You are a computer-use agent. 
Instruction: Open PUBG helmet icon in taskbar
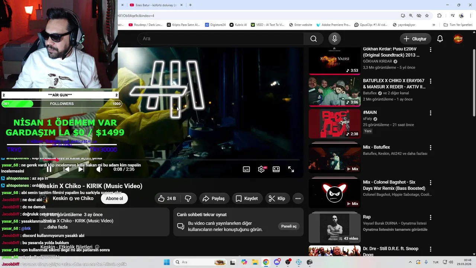click(x=310, y=262)
